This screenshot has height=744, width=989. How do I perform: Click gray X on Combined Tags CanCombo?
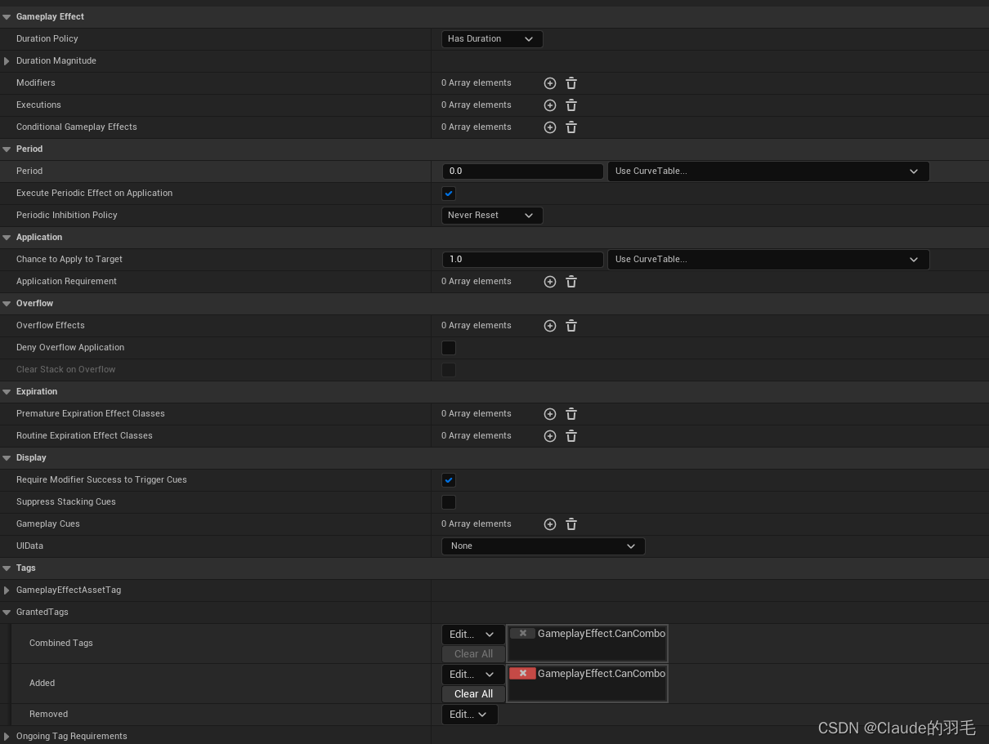tap(522, 634)
